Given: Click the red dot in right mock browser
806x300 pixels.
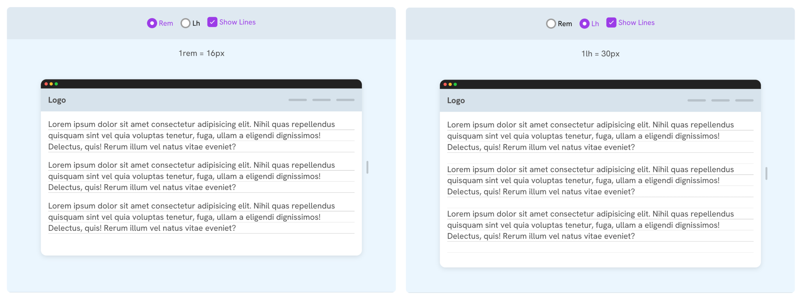Looking at the screenshot, I should coord(445,84).
